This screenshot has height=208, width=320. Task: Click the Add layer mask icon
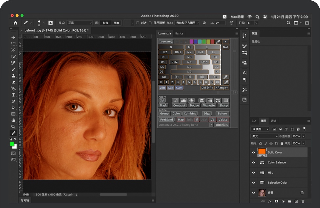click(277, 201)
